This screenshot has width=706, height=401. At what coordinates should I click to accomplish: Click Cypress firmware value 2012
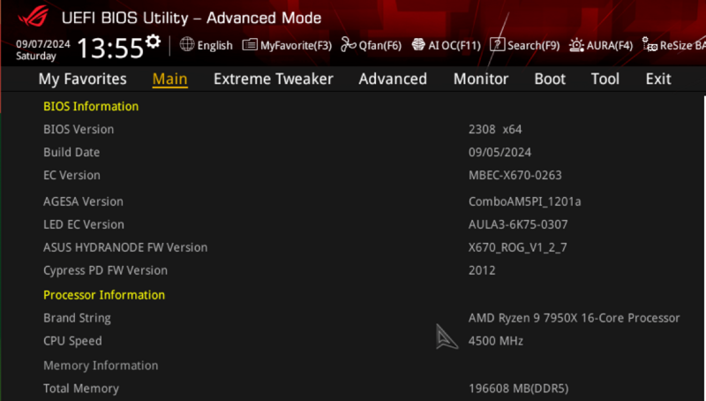[482, 270]
